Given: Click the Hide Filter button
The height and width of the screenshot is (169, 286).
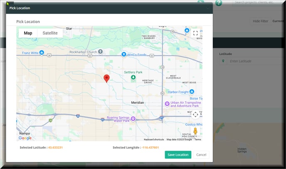Looking at the screenshot, I should [261, 21].
